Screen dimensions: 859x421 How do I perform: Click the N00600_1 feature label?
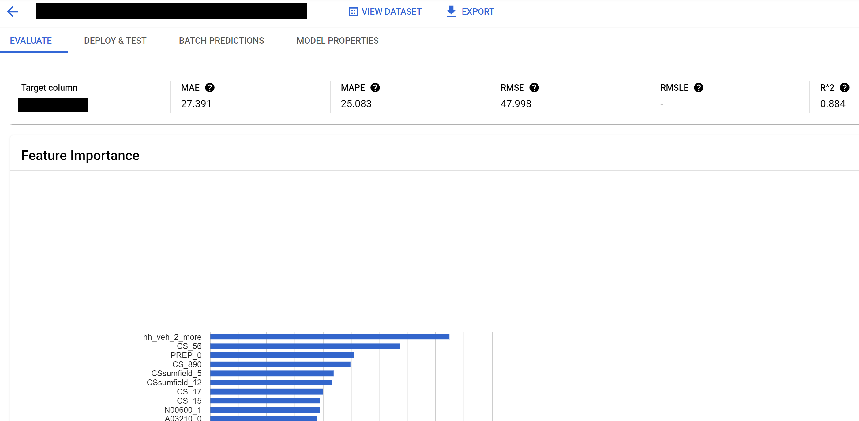coord(183,410)
